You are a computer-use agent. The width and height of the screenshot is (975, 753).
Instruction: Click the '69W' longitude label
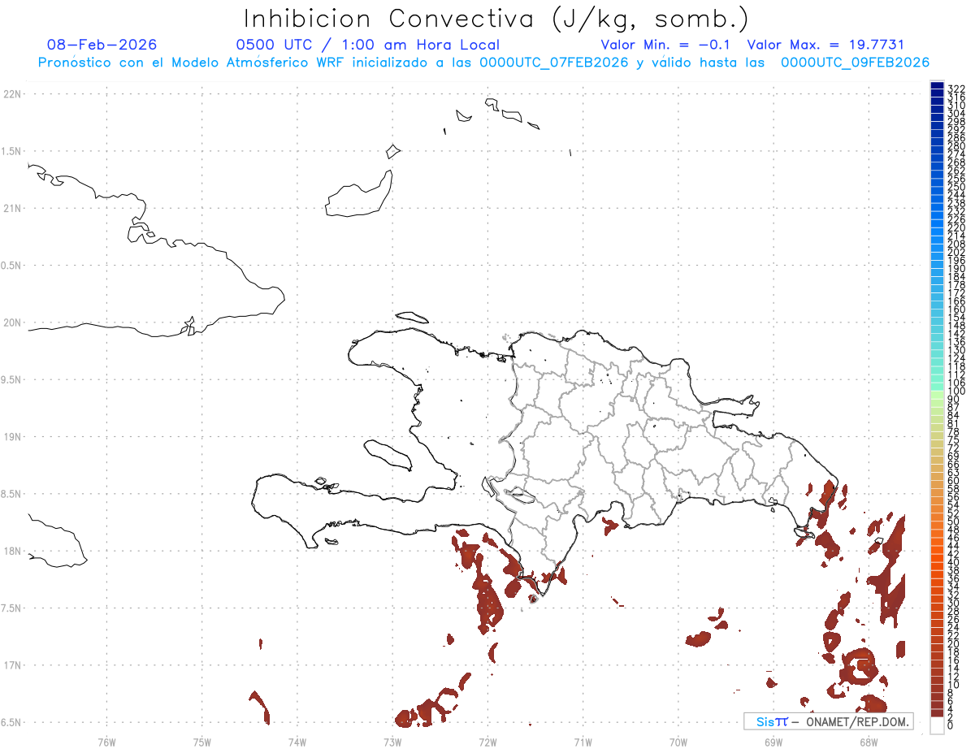[x=773, y=742]
